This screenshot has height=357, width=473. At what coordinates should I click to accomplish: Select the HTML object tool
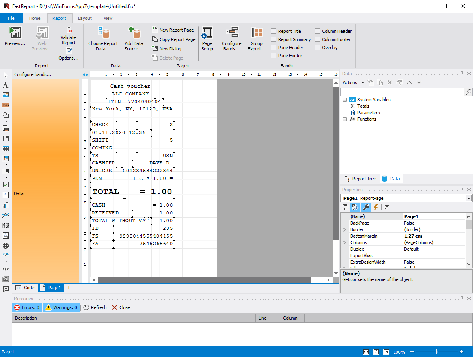6,269
